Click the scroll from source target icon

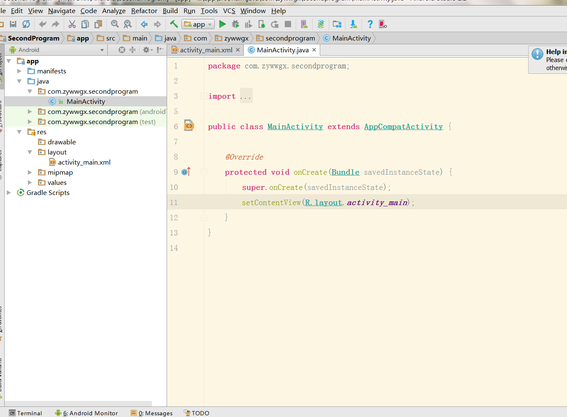[122, 50]
